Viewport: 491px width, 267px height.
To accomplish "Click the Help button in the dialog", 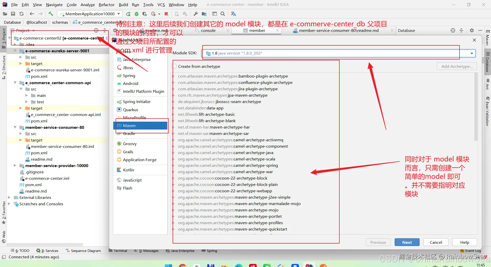I will pyautogui.click(x=465, y=242).
